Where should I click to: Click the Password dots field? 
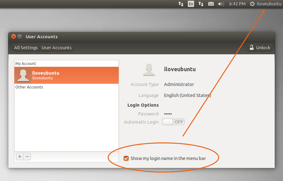pos(168,114)
